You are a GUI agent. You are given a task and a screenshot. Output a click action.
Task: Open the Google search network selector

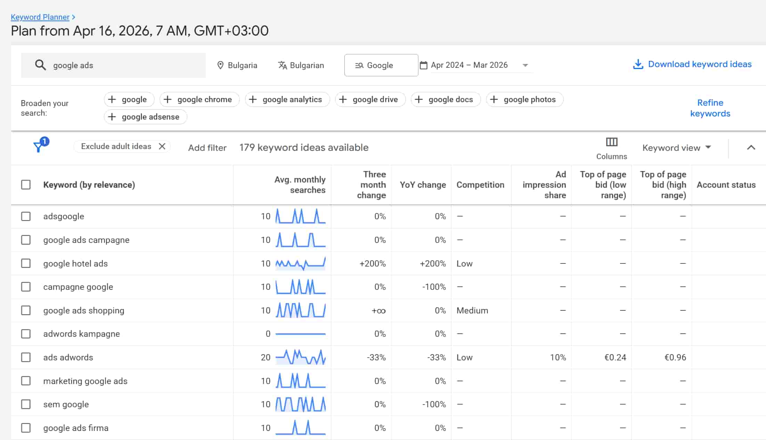[x=381, y=65]
